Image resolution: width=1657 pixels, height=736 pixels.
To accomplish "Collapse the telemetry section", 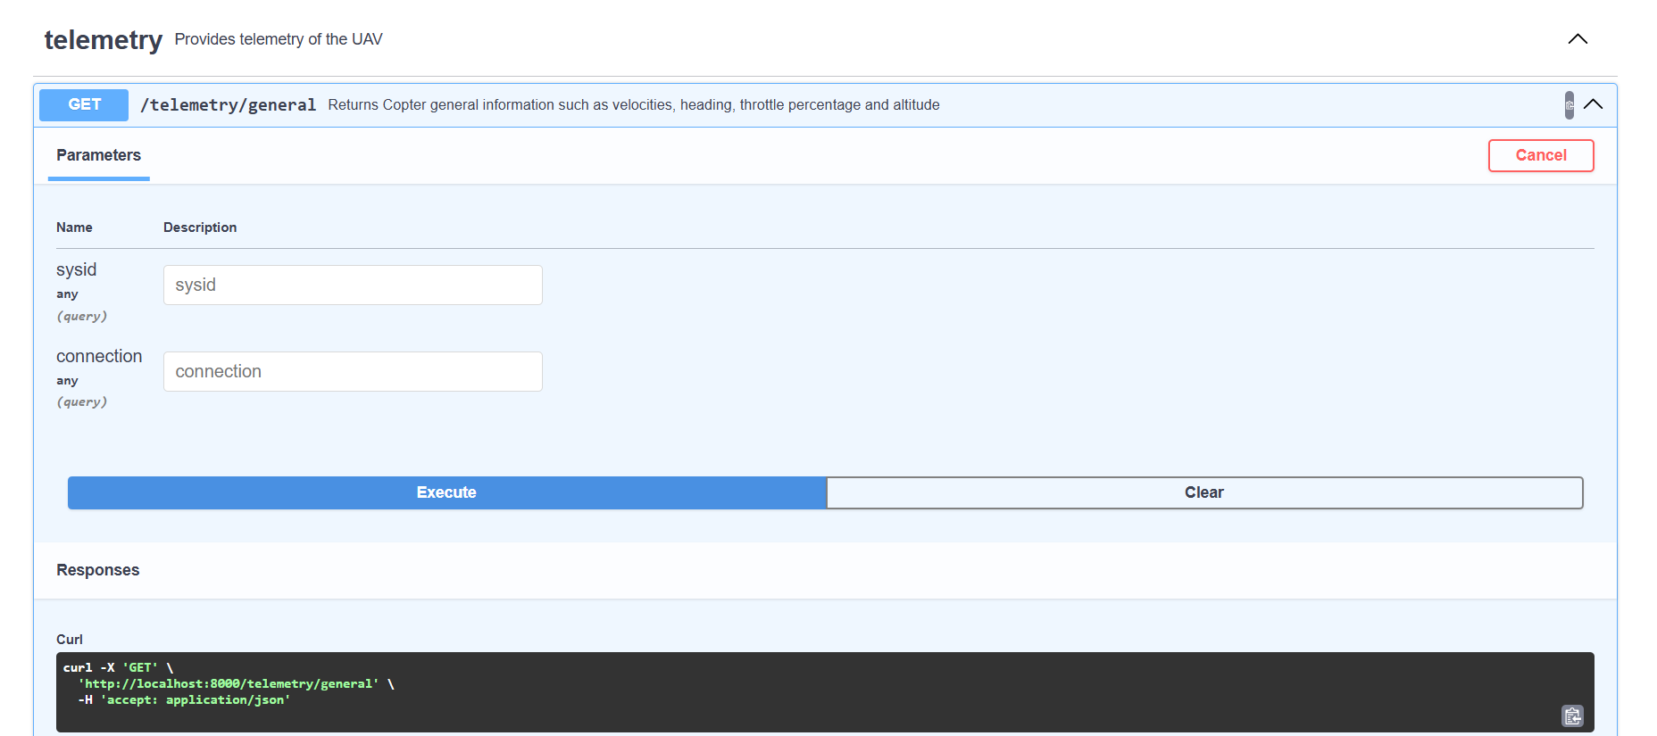I will [x=1578, y=39].
